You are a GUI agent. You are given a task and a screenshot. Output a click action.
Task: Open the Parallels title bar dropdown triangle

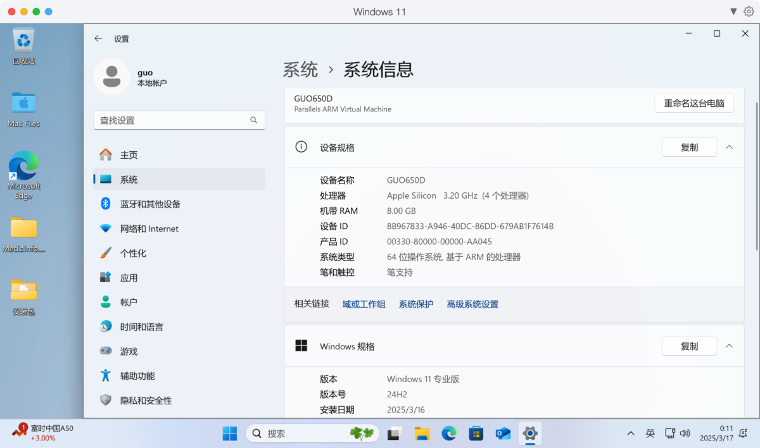(733, 11)
